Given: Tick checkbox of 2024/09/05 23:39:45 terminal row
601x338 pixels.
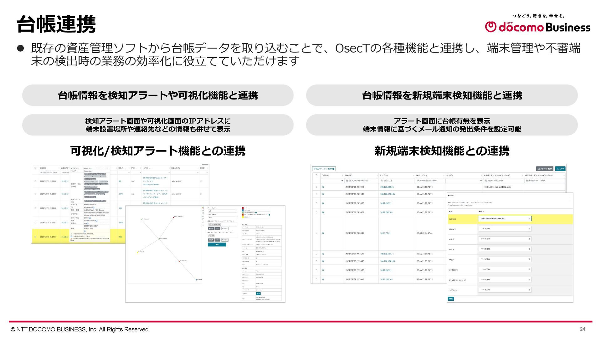Looking at the screenshot, I should click(316, 187).
